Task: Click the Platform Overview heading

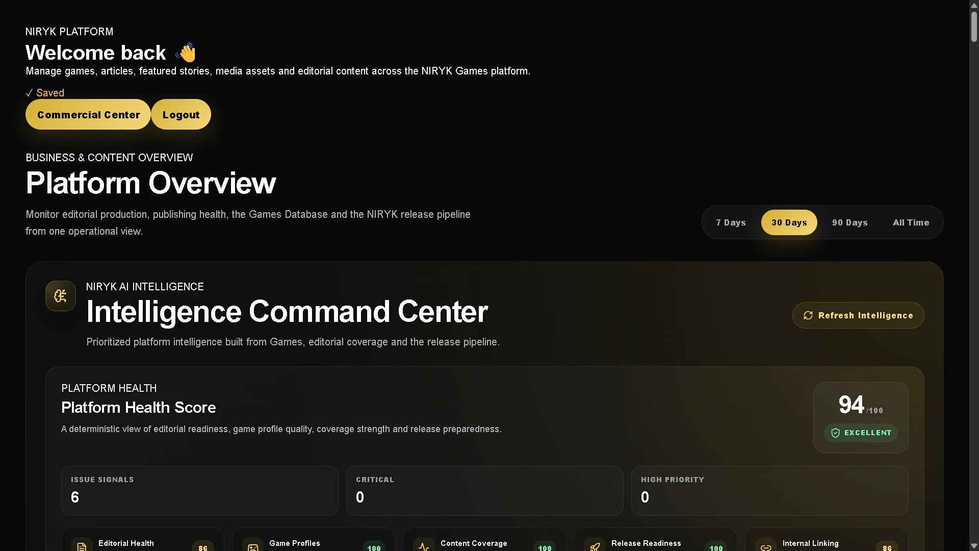Action: click(x=151, y=183)
